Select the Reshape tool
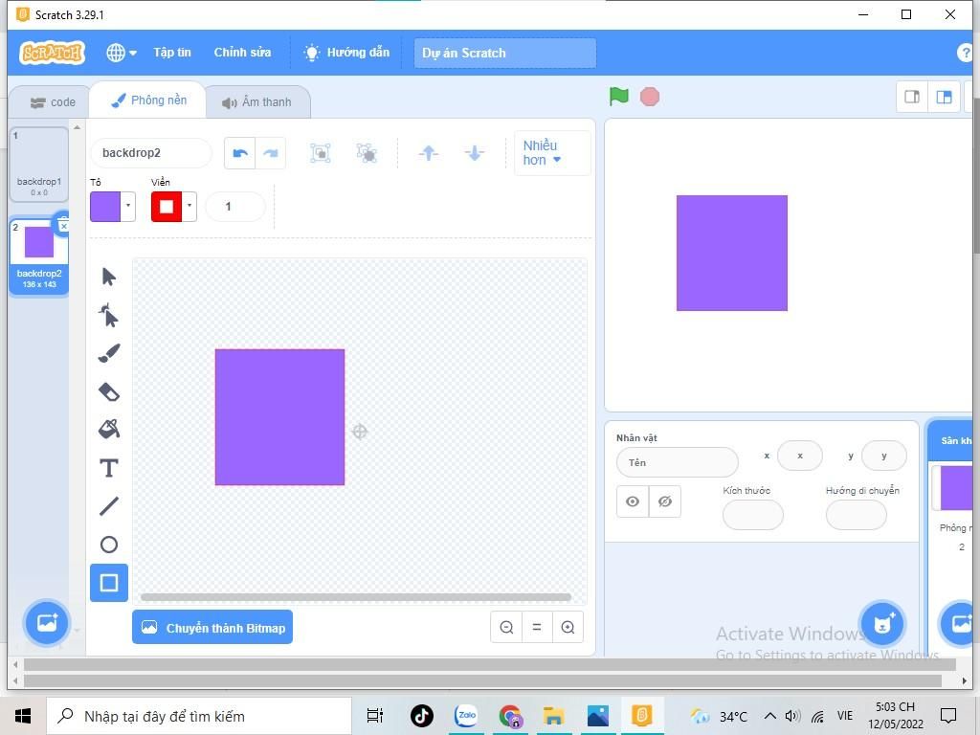This screenshot has height=735, width=980. 109,316
